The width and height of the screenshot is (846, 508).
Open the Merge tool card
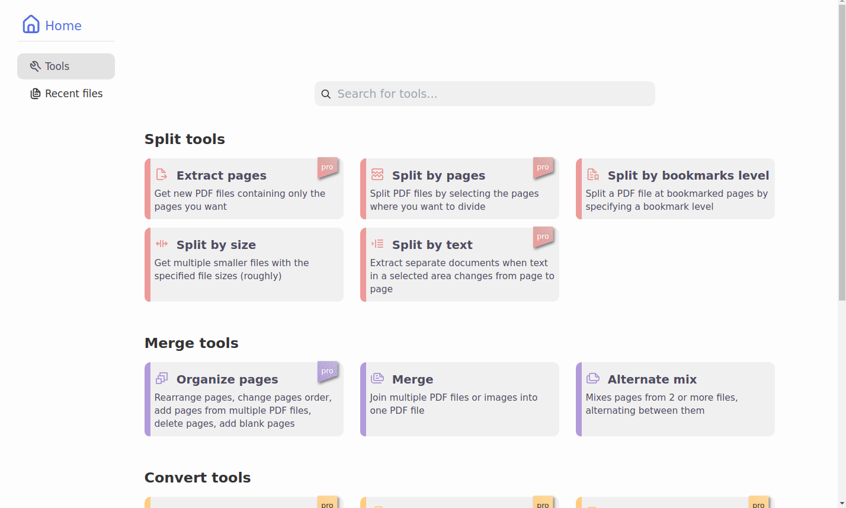coord(460,399)
